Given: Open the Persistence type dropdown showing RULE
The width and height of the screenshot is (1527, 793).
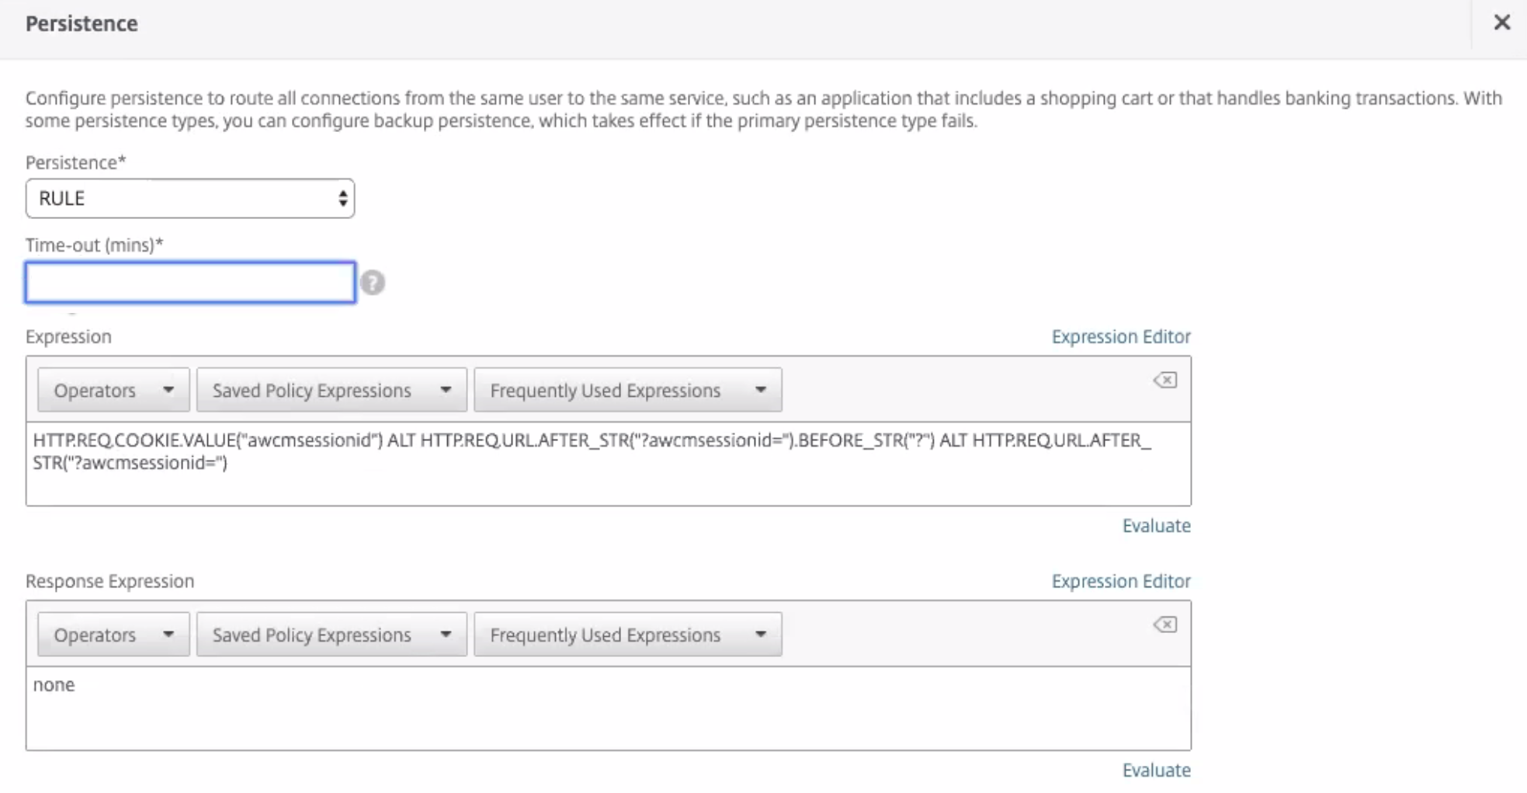Looking at the screenshot, I should [x=189, y=199].
